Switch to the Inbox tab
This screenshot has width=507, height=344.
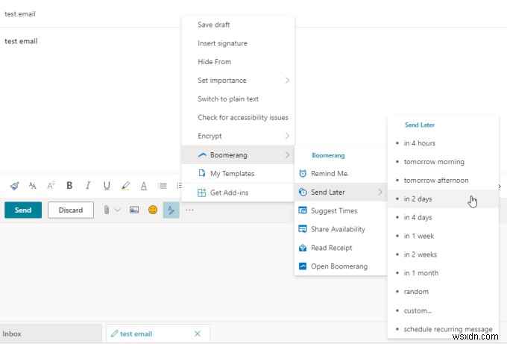click(51, 334)
